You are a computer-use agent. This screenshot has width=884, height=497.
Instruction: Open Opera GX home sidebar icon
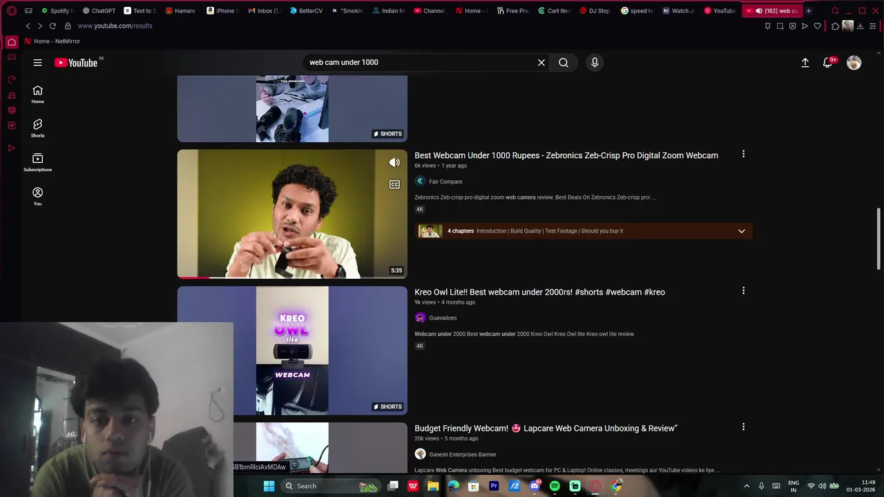(12, 42)
